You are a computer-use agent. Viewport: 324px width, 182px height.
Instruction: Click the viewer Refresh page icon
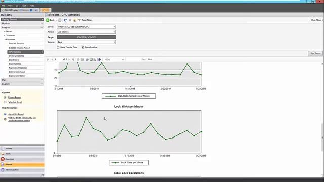(82, 60)
